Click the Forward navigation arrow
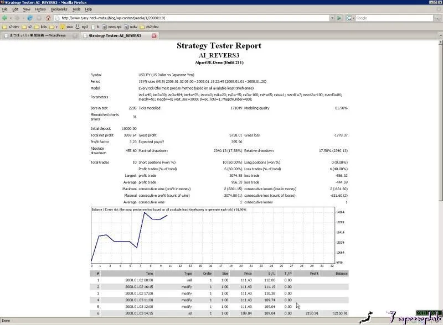The image size is (443, 325). point(17,18)
